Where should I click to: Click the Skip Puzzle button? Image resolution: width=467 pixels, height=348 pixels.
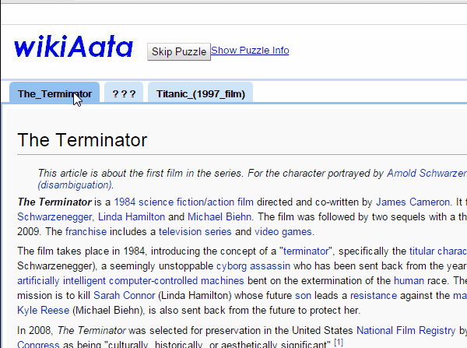tap(179, 52)
